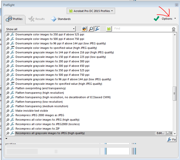Click wrench icon of Downsample grayscale 200 ppi
The image size is (180, 160).
click(12, 61)
